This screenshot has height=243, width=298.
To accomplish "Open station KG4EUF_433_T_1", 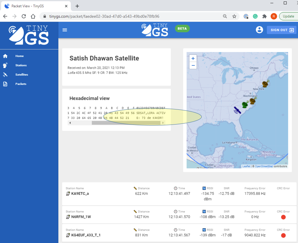I will (x=86, y=235).
